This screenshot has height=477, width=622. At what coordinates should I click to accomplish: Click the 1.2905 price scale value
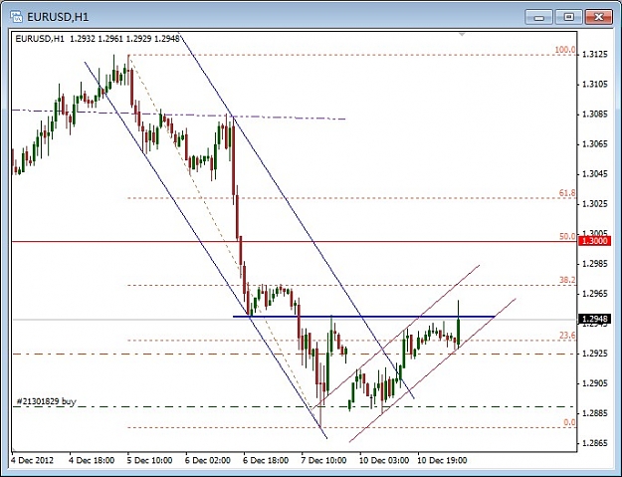[x=594, y=383]
